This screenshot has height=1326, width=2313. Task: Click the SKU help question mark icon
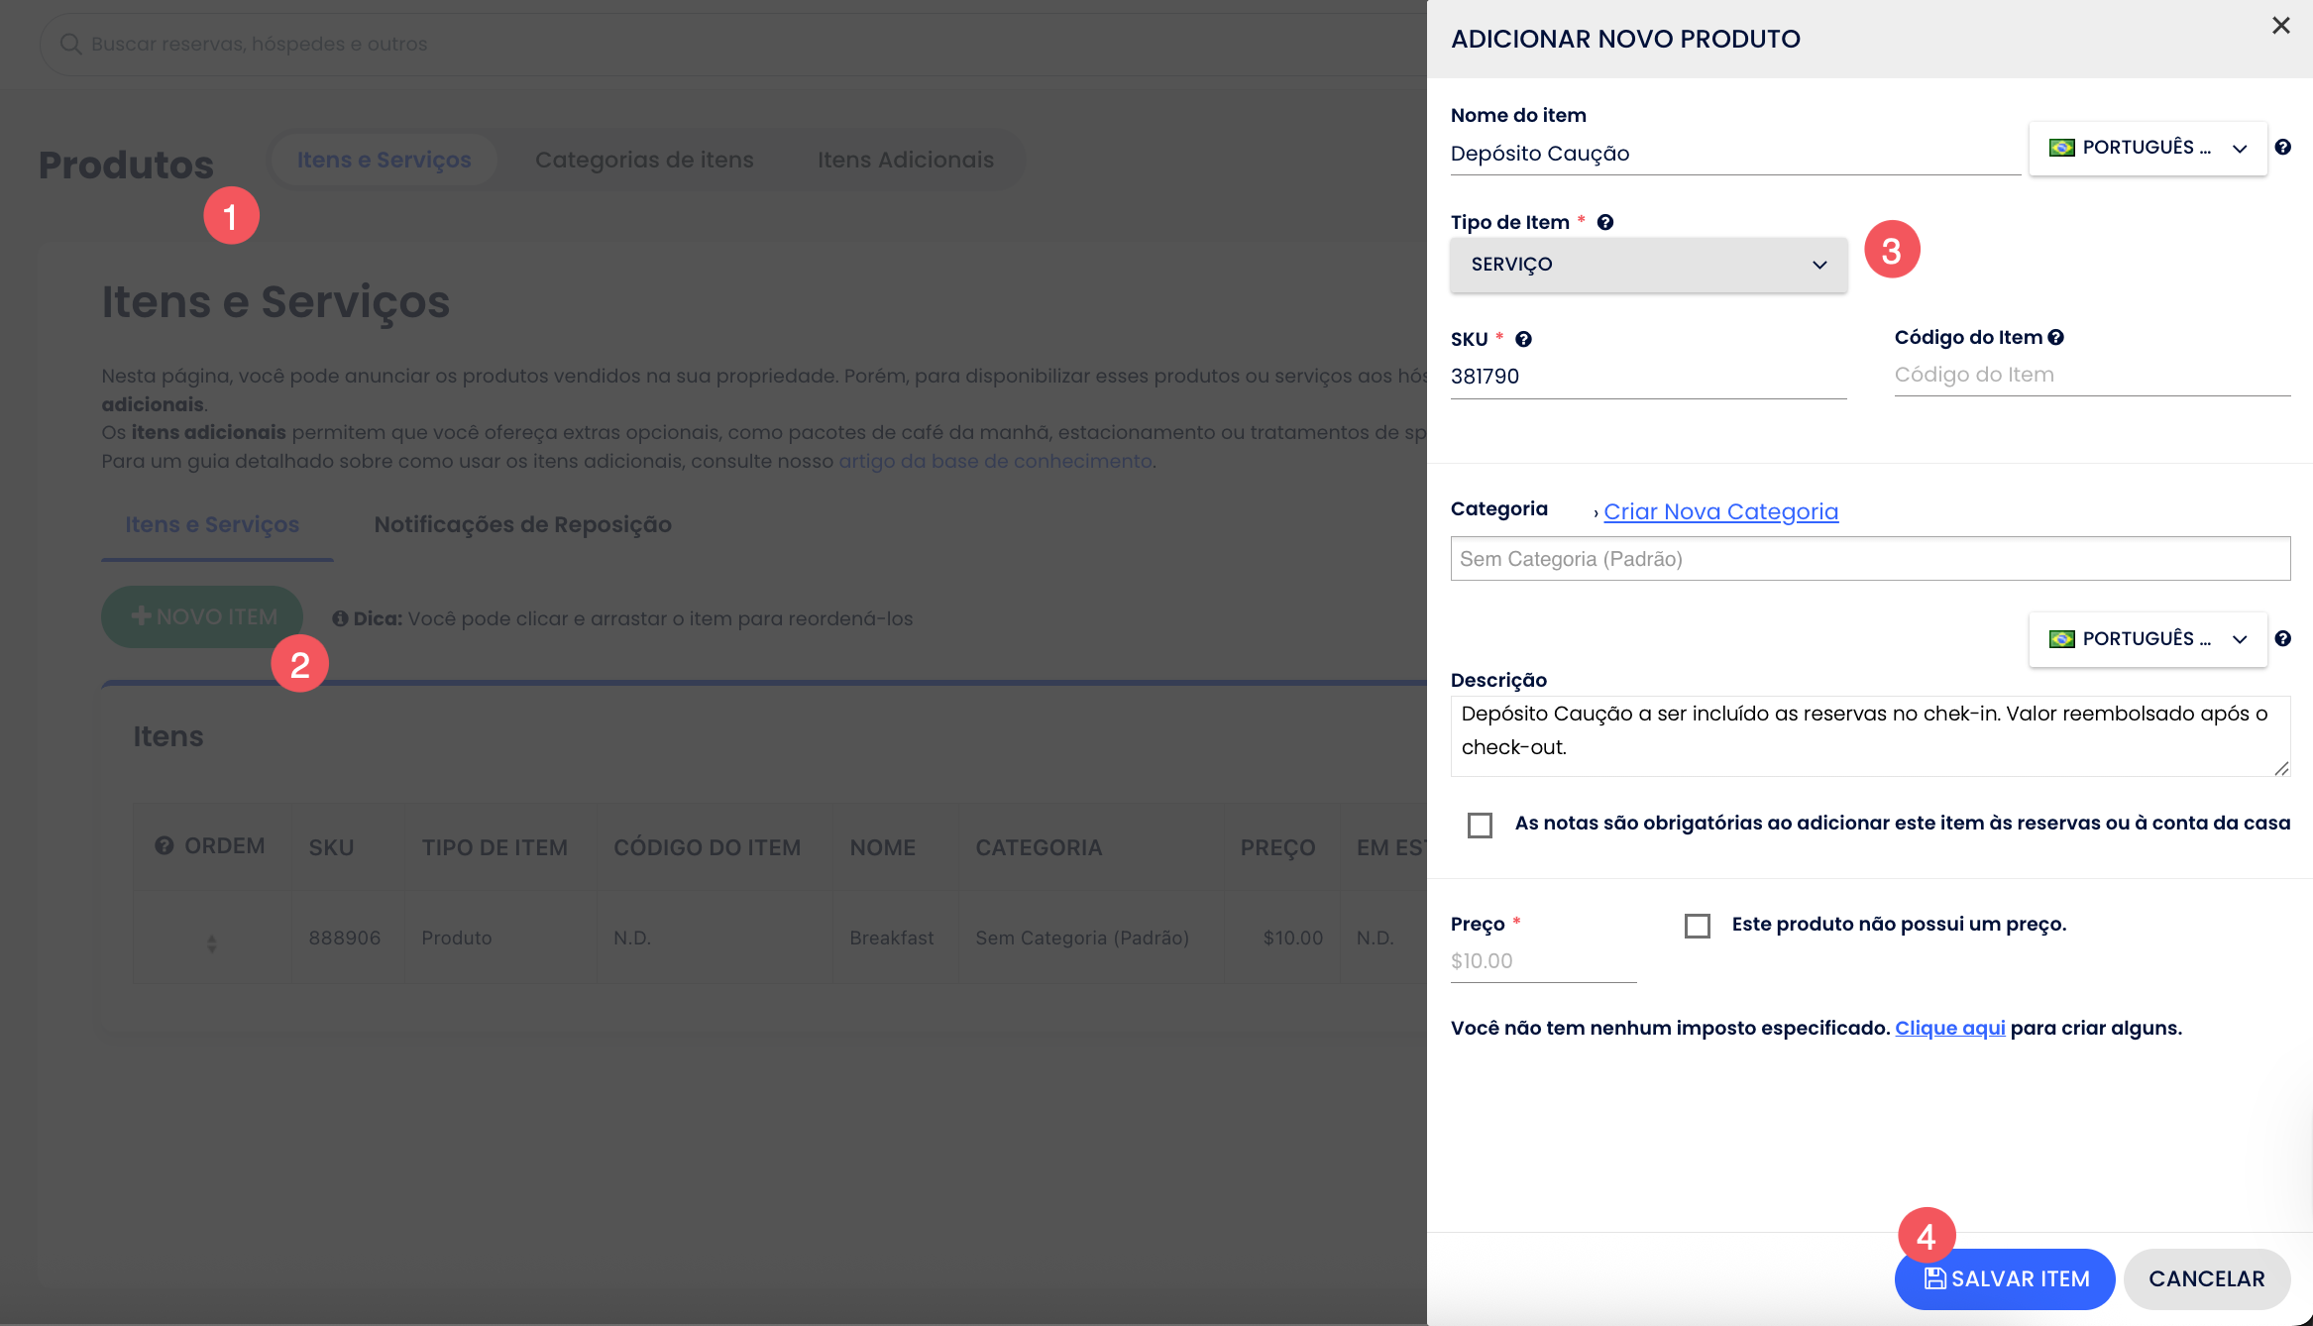[1523, 340]
